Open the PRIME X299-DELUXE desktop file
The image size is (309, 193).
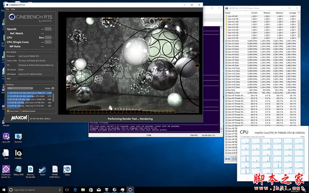tap(55, 171)
